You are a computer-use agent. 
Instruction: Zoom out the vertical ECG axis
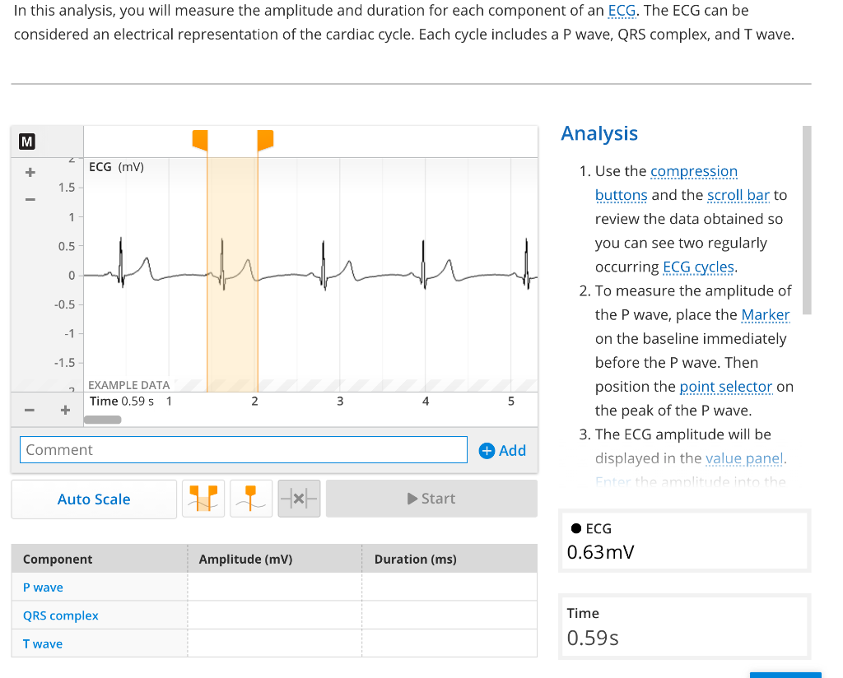30,199
